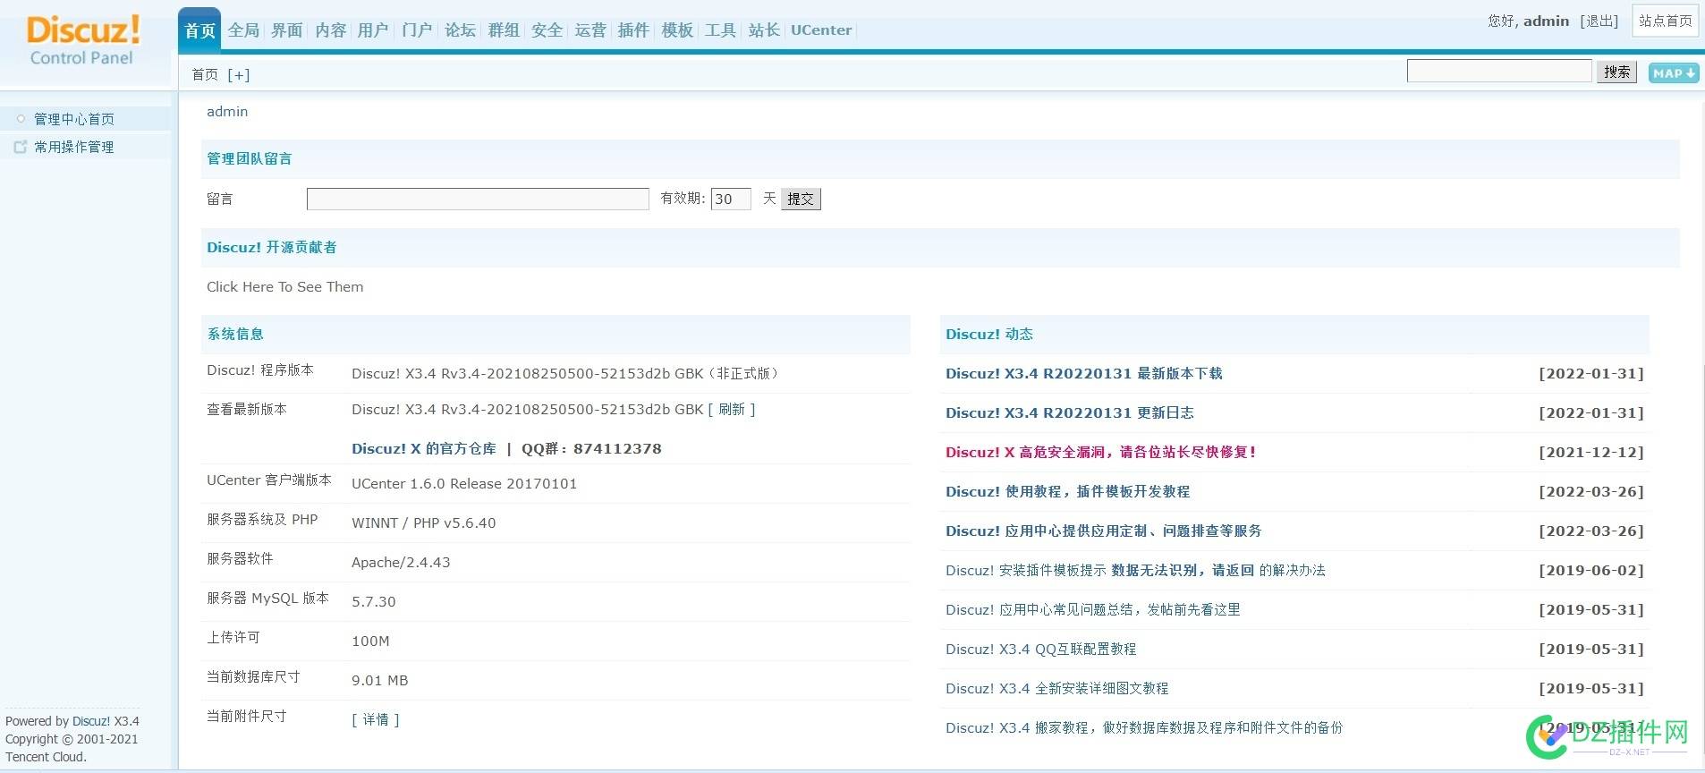1705x773 pixels.
Task: Click the 100M upload limit value
Action: [x=370, y=641]
